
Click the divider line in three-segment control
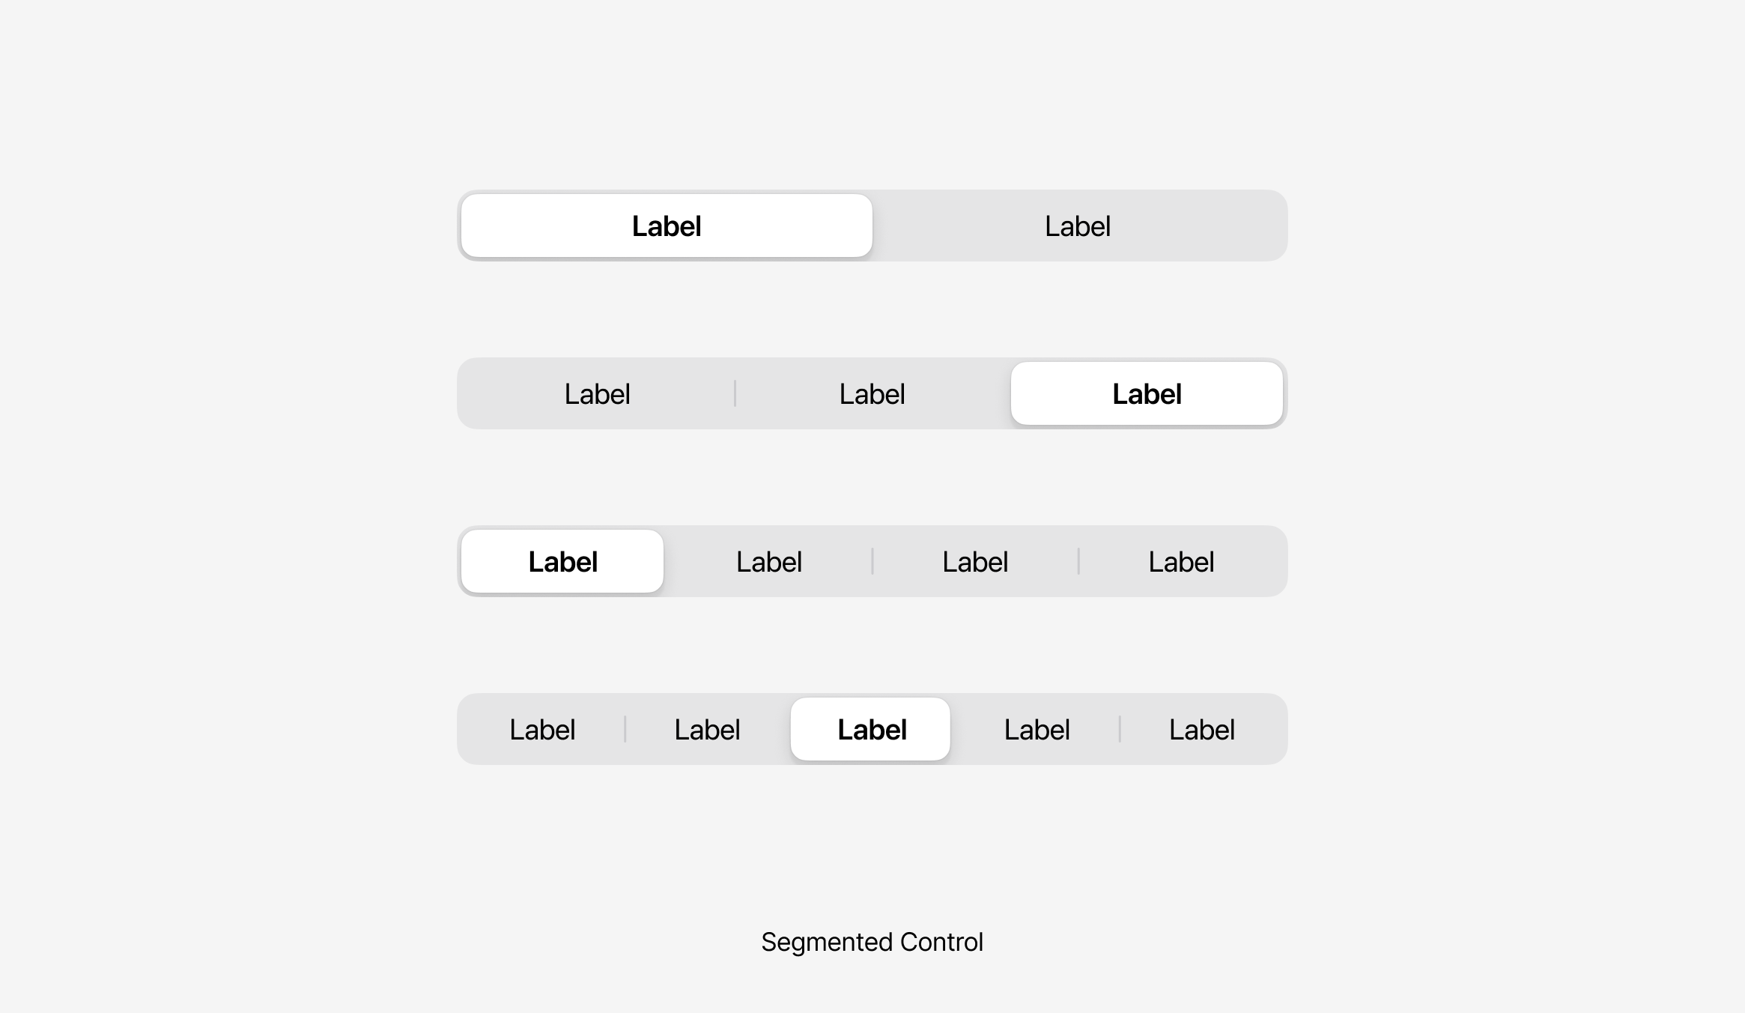(735, 393)
